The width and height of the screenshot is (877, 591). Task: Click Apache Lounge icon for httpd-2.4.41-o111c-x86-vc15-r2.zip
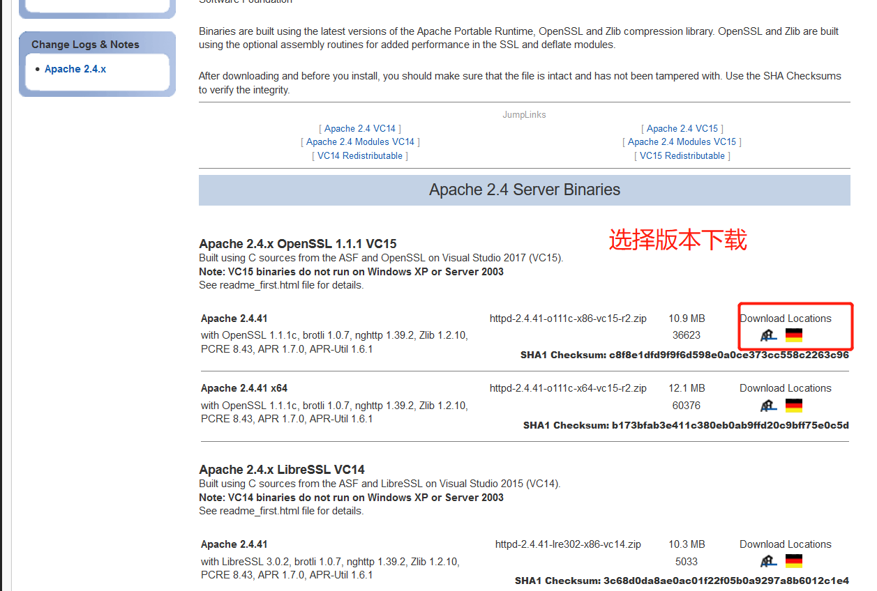(769, 335)
